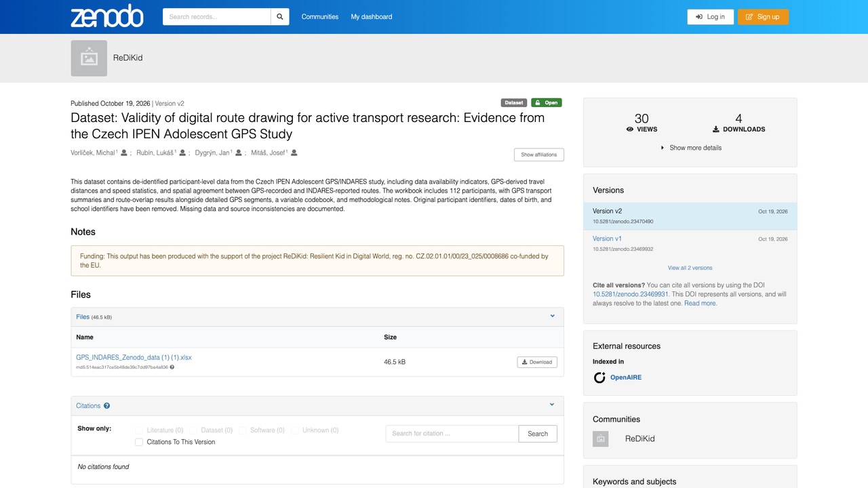Click the green Open access badge

[547, 103]
